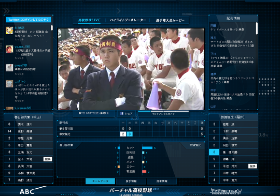Select 春日部共栄 number 7 row

tap(29, 180)
